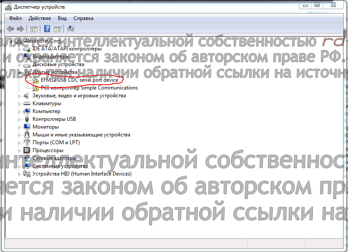Click the show/hide action pane toolbar icon

click(58, 29)
